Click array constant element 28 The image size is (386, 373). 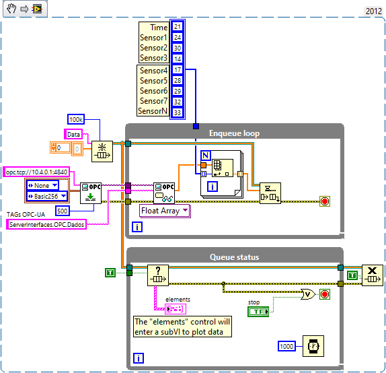[x=178, y=80]
